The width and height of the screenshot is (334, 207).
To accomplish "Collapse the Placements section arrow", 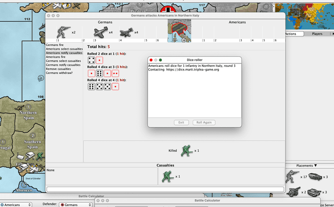I will coord(316,166).
